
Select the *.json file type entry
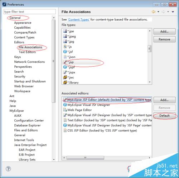[x=69, y=57]
